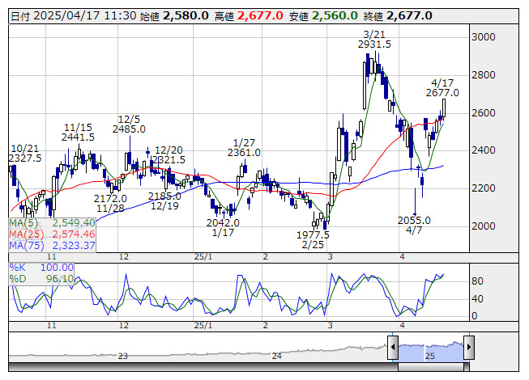Image resolution: width=529 pixels, height=380 pixels.
Task: Click the '12' month label under price chart
Action: pyautogui.click(x=124, y=257)
